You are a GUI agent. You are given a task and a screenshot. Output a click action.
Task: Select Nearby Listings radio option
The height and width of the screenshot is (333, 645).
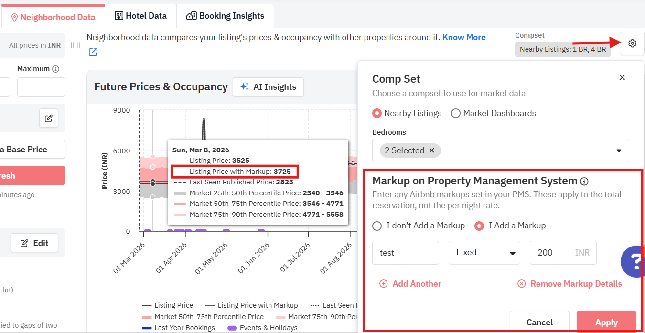point(377,113)
